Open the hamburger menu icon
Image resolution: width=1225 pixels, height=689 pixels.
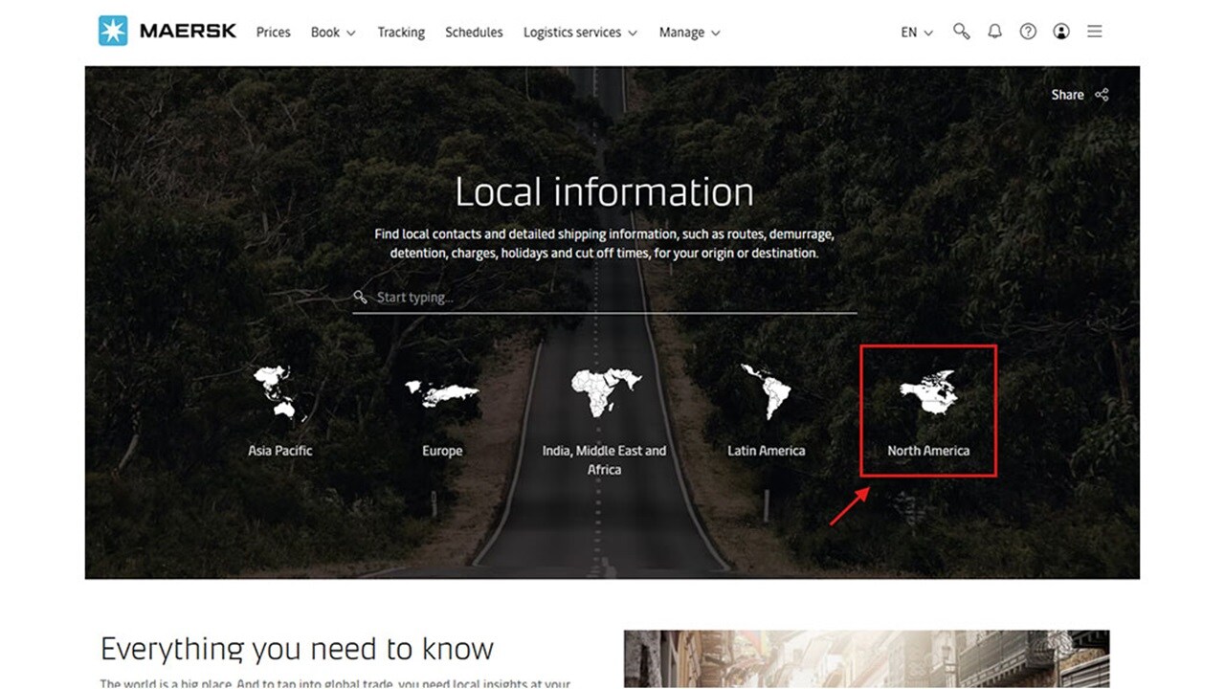point(1095,32)
